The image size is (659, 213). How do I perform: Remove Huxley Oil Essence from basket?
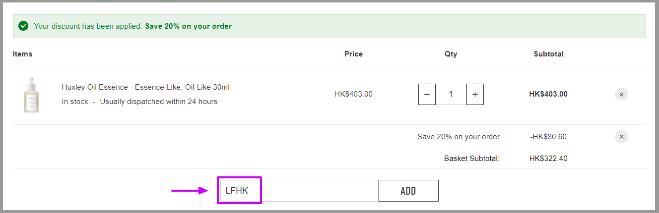tap(621, 94)
